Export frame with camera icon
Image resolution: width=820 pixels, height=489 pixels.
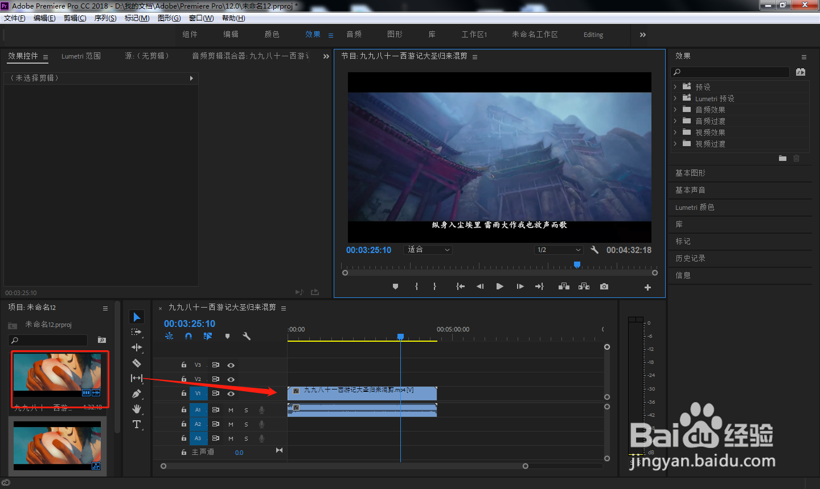click(604, 287)
